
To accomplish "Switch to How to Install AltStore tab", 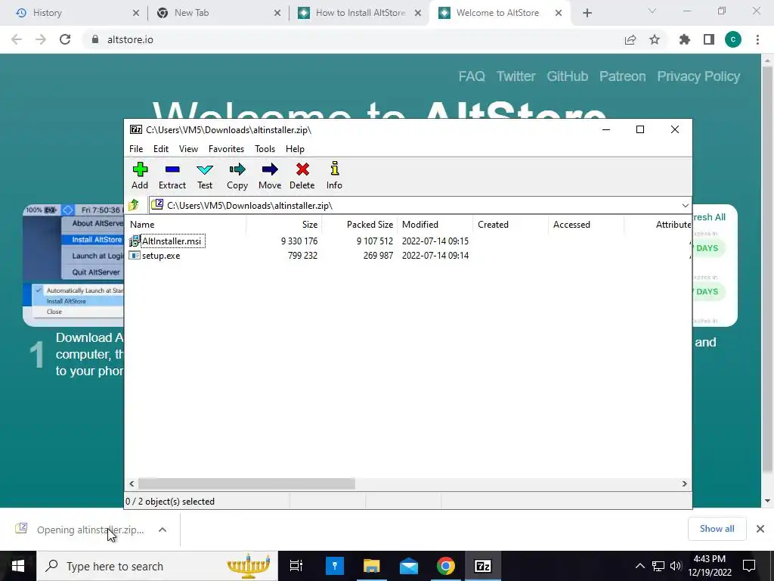I will (360, 14).
